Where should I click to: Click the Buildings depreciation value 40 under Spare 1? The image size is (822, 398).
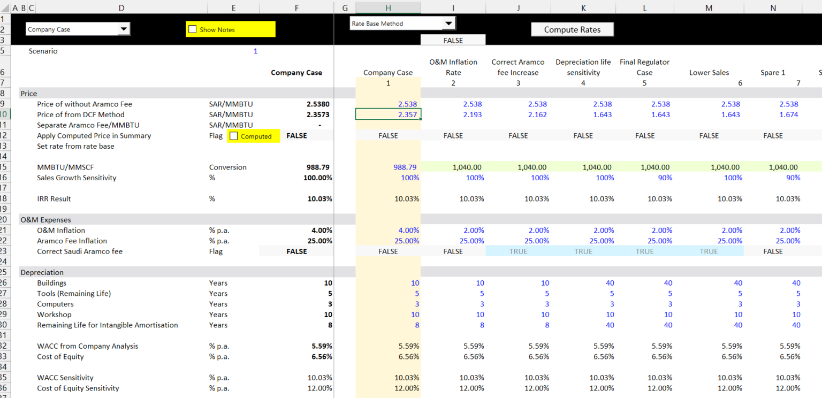(x=796, y=282)
